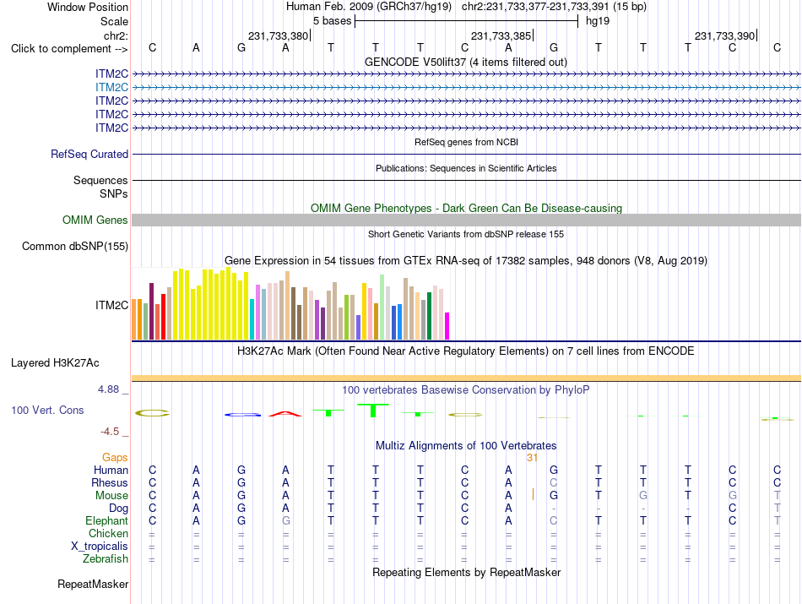This screenshot has height=604, width=802.
Task: Click the red A conservation logo letter
Action: pos(285,414)
